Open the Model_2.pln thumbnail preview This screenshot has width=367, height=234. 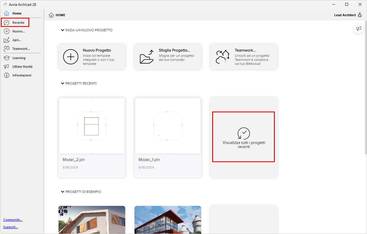click(92, 126)
